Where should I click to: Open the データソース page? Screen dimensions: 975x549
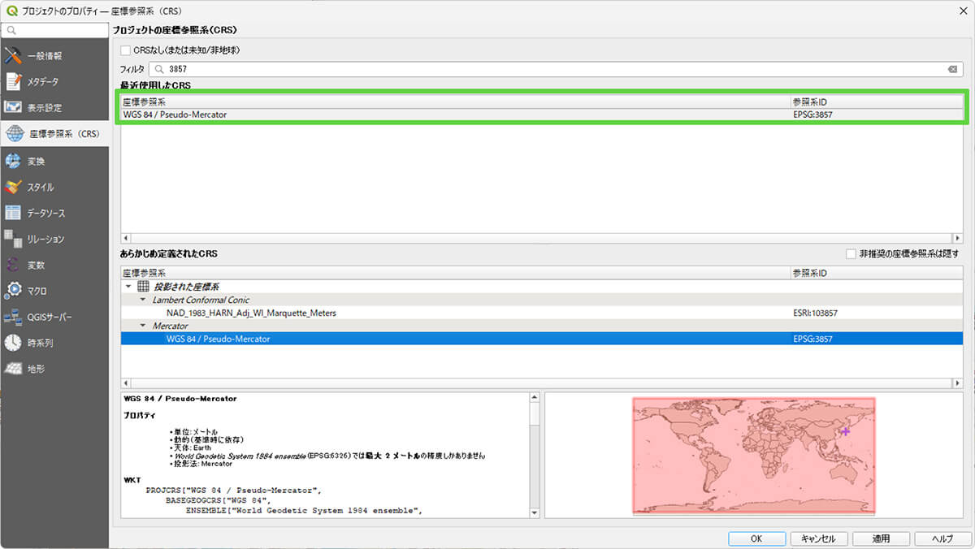(54, 213)
